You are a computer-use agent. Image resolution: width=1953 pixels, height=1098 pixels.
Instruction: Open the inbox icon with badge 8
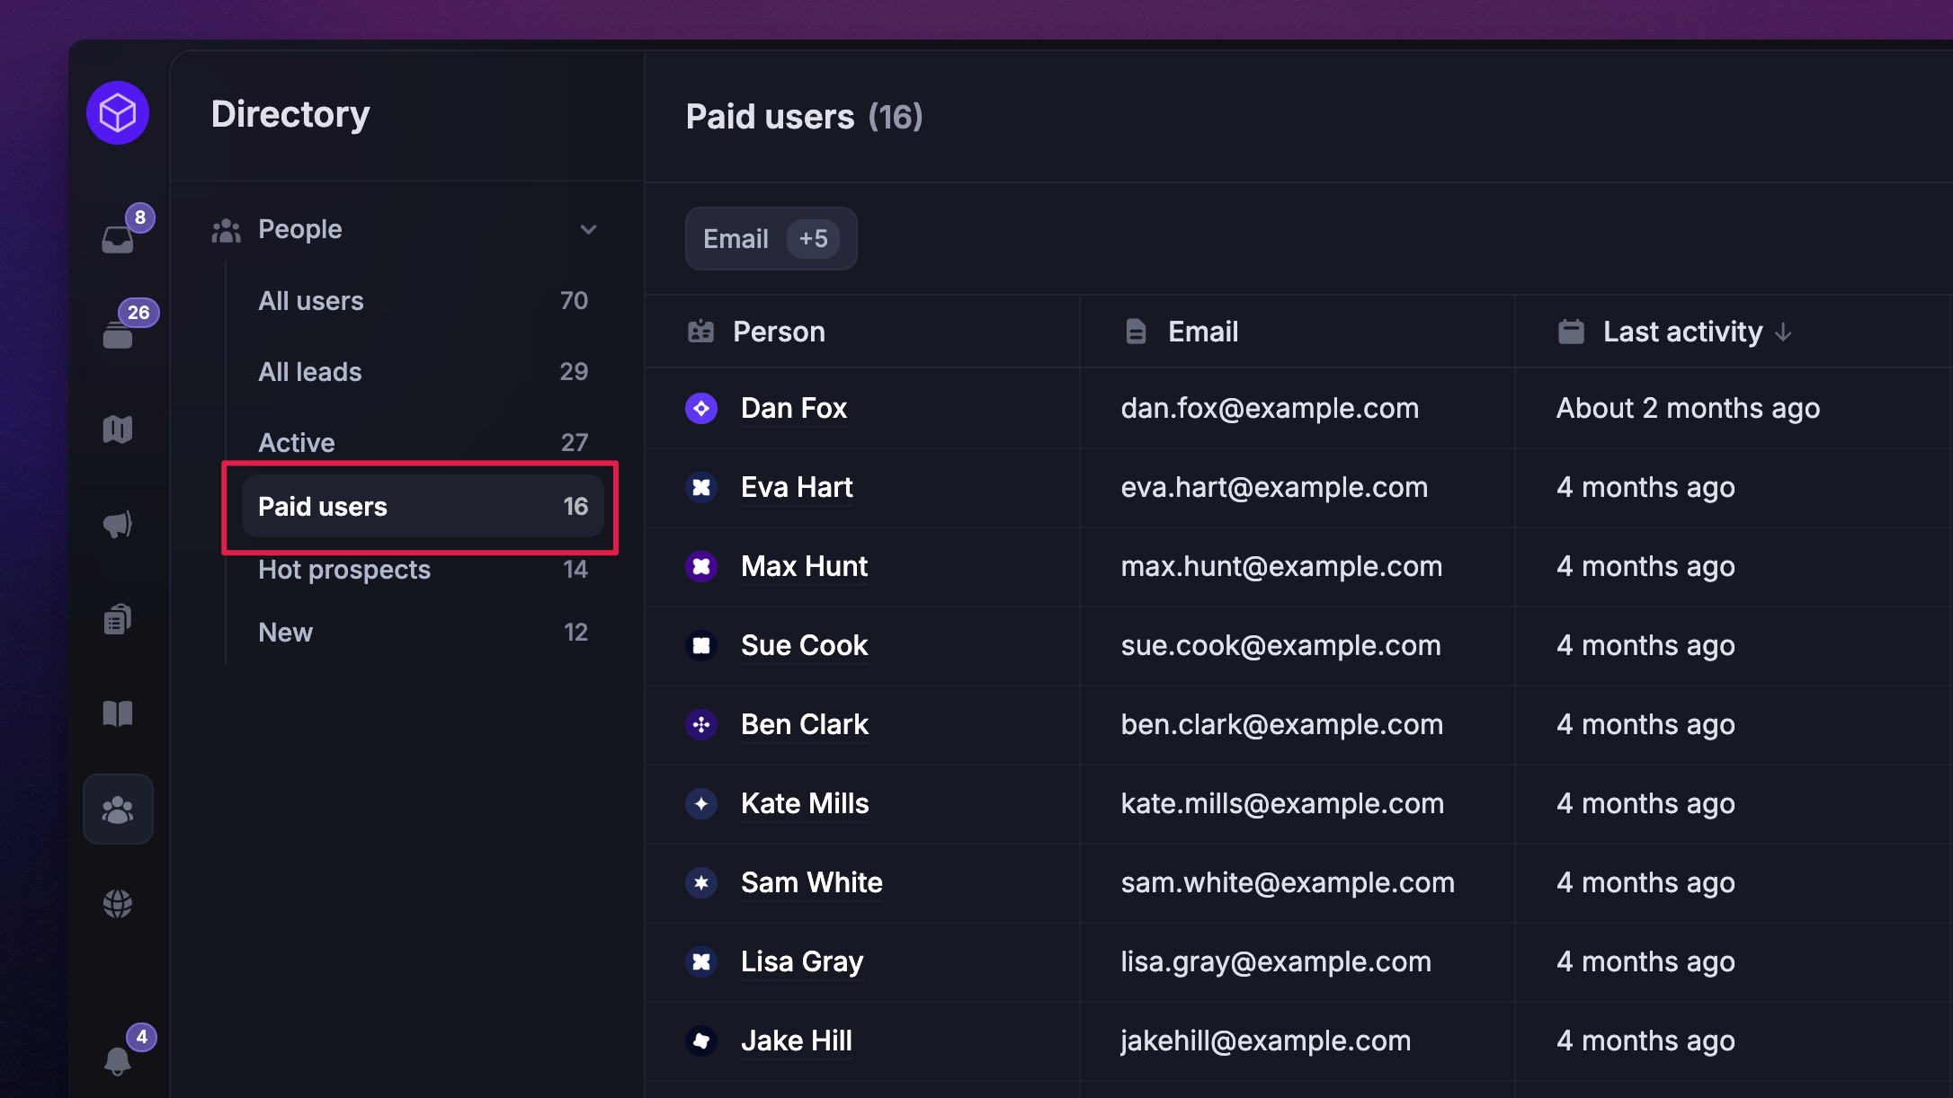pyautogui.click(x=118, y=239)
